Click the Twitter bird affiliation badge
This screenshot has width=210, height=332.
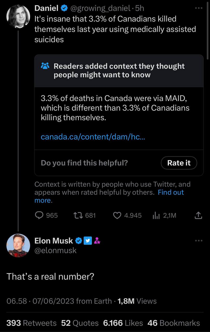point(88,241)
